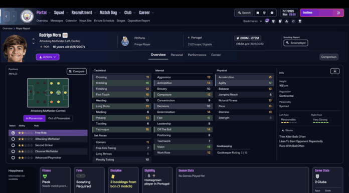This screenshot has height=193, width=349.
Task: Click the down chevron next to player portrait
Action: pyautogui.click(x=34, y=43)
